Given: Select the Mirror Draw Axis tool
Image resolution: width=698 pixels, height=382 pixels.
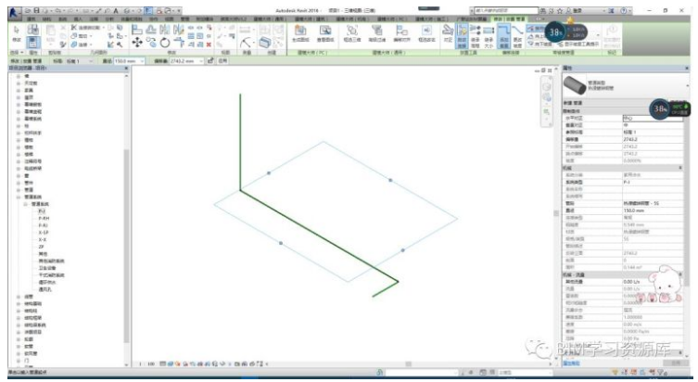Looking at the screenshot, I should (179, 31).
